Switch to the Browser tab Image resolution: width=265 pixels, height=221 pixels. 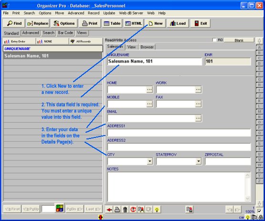147,47
